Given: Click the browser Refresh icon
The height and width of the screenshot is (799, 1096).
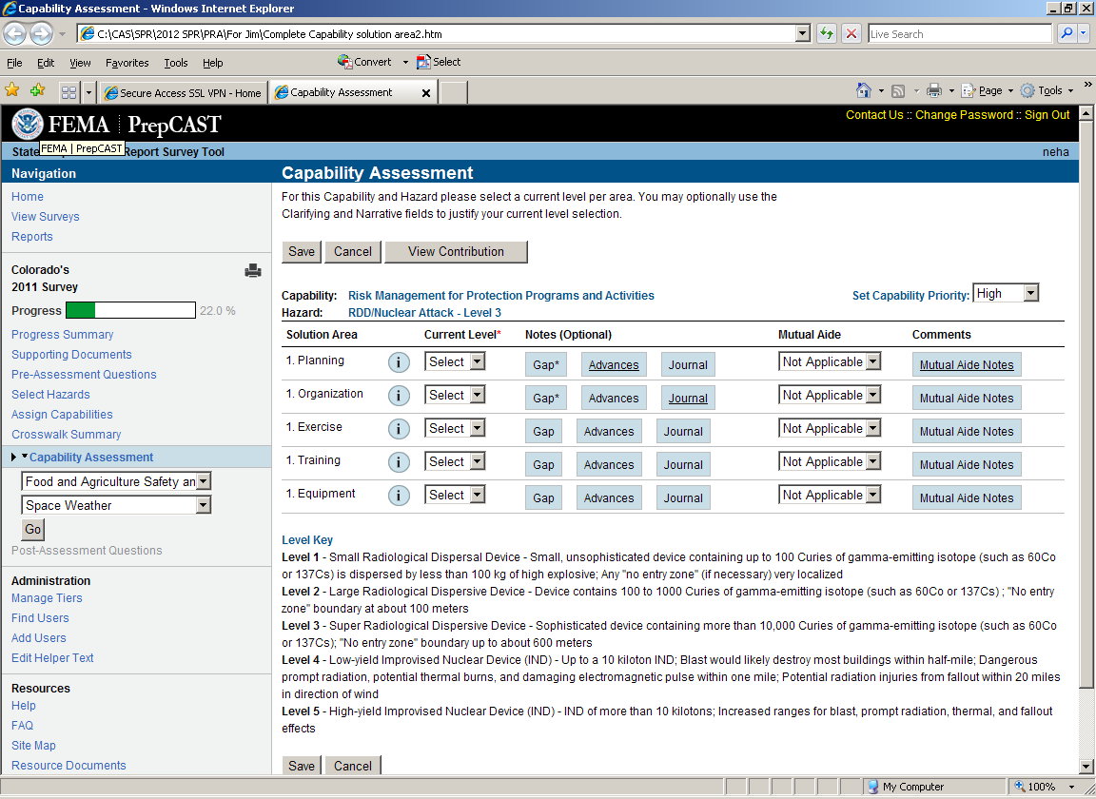Looking at the screenshot, I should (x=826, y=34).
